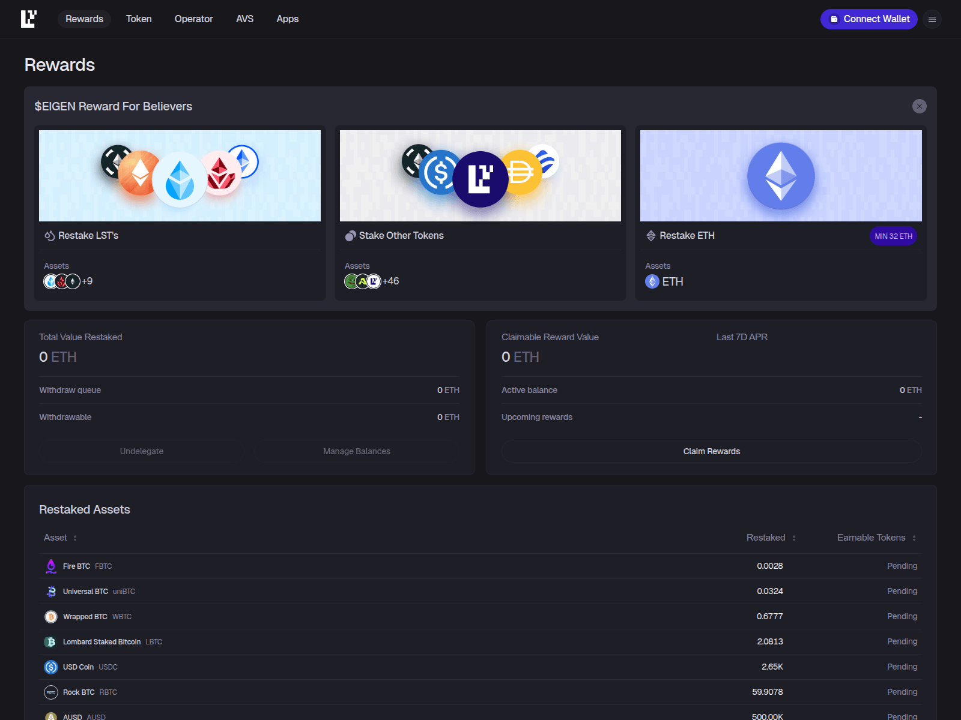Open the Token tab
Image resolution: width=961 pixels, height=720 pixels.
139,19
